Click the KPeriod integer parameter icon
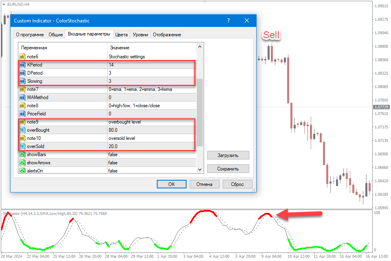The height and width of the screenshot is (261, 391). point(22,65)
